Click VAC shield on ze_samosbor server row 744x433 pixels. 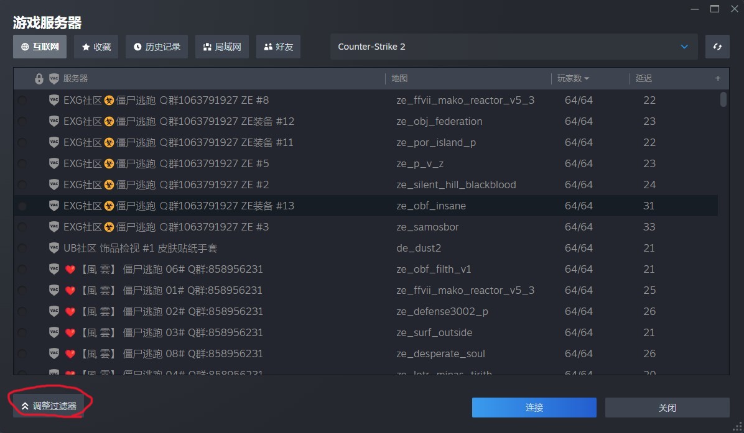pyautogui.click(x=54, y=227)
